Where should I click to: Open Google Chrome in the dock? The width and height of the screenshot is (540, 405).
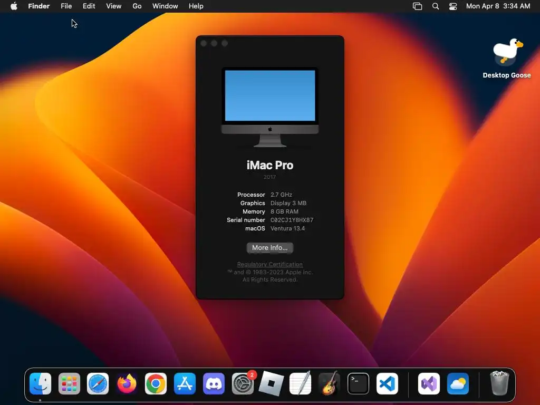(156, 384)
